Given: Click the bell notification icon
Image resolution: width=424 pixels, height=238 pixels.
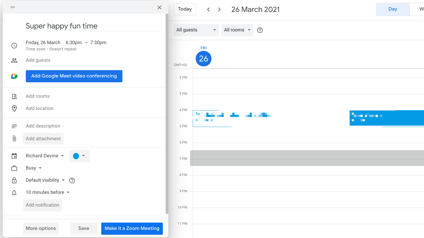Looking at the screenshot, I should [14, 193].
